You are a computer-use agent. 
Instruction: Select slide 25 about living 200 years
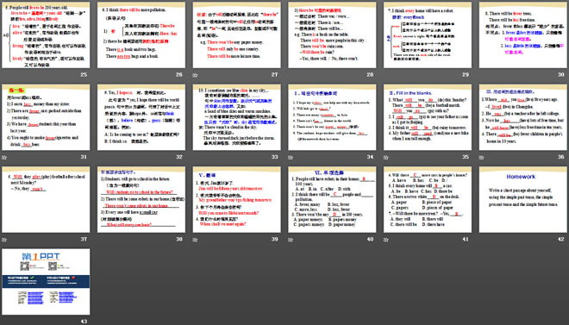(x=46, y=34)
